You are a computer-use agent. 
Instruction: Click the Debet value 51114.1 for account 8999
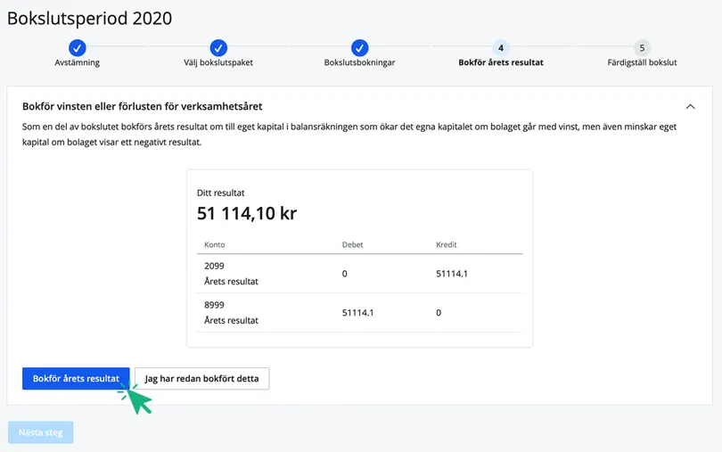click(x=357, y=313)
